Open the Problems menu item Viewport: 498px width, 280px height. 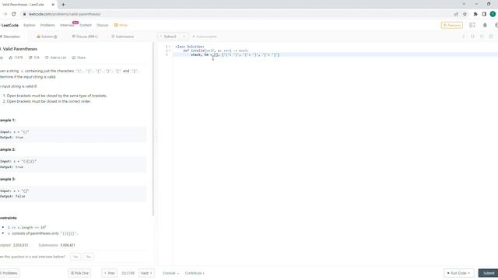click(47, 25)
